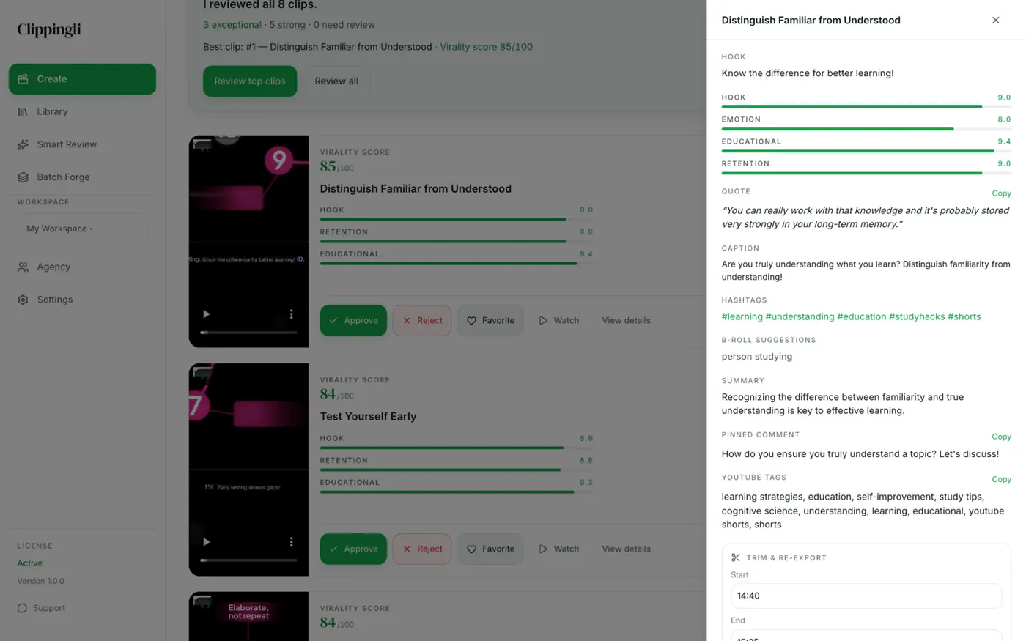Click the Agency people icon
Viewport: 1026px width, 641px height.
point(23,267)
